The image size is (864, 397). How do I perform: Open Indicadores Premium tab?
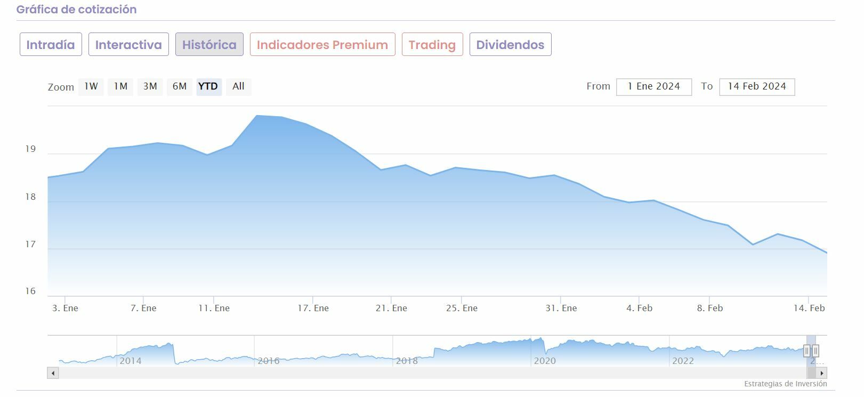[x=322, y=45]
